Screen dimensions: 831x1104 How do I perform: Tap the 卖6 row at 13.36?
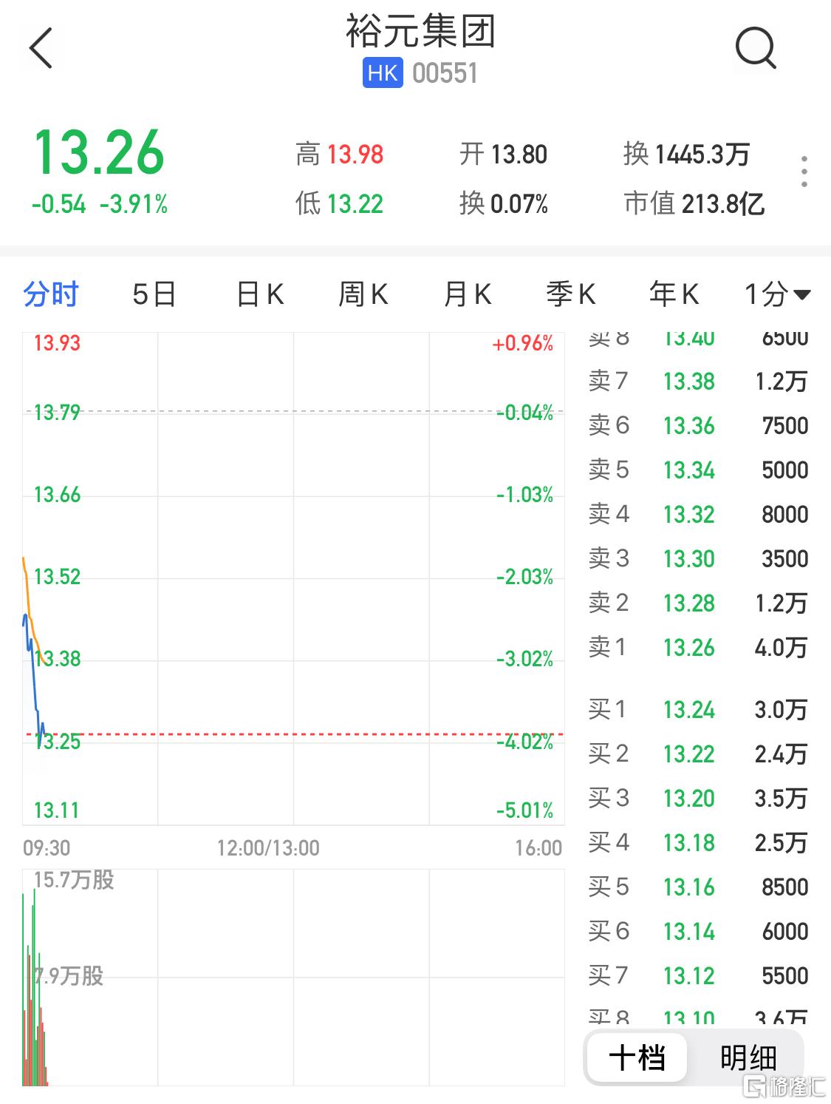698,426
